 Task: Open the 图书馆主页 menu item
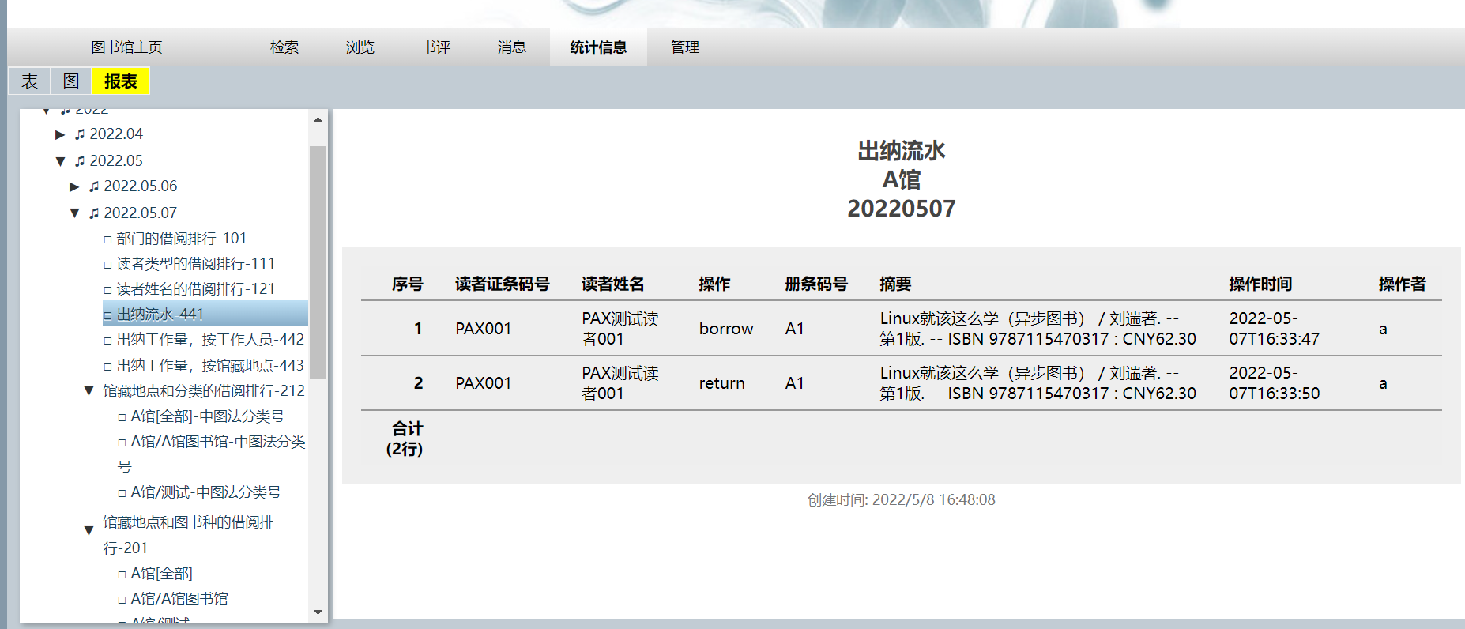[126, 47]
